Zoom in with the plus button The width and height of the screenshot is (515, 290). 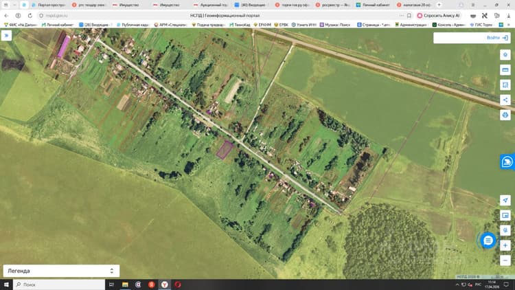505,245
